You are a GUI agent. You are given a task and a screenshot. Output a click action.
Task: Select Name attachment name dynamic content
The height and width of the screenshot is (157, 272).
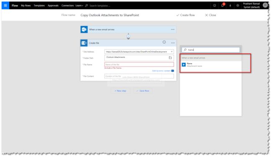click(x=211, y=65)
